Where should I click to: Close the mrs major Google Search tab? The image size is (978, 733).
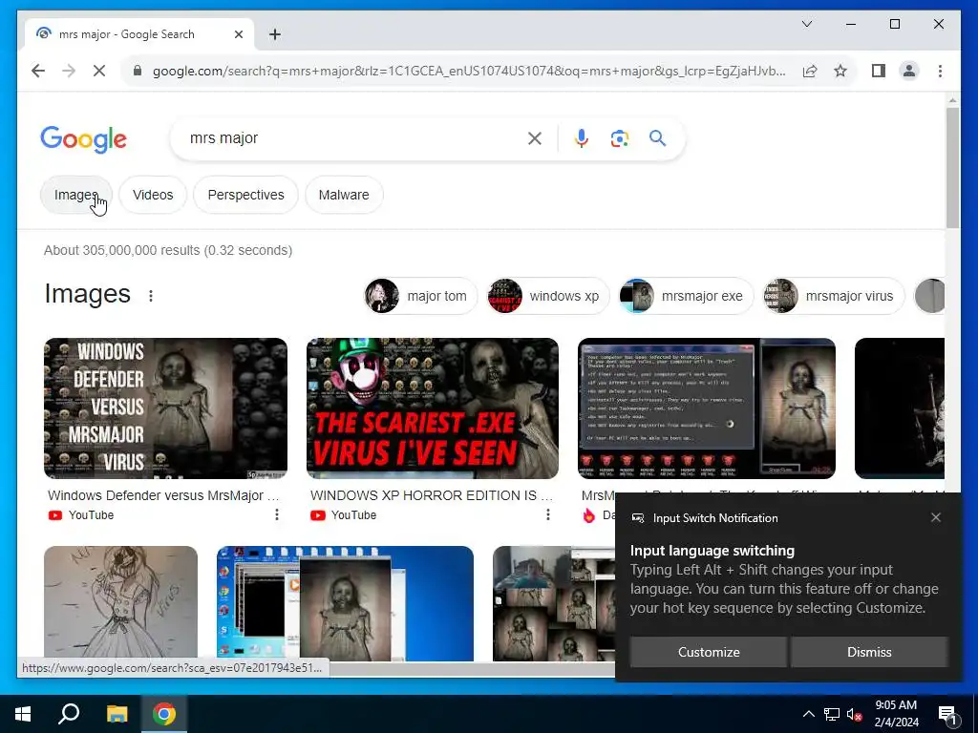coord(238,34)
